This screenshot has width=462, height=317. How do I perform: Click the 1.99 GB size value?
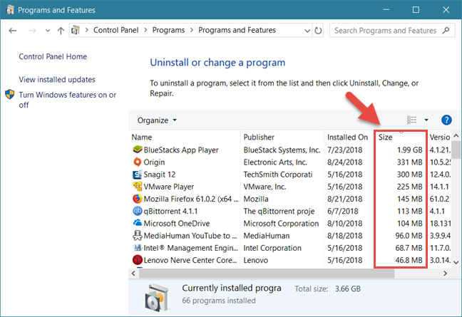click(x=409, y=150)
